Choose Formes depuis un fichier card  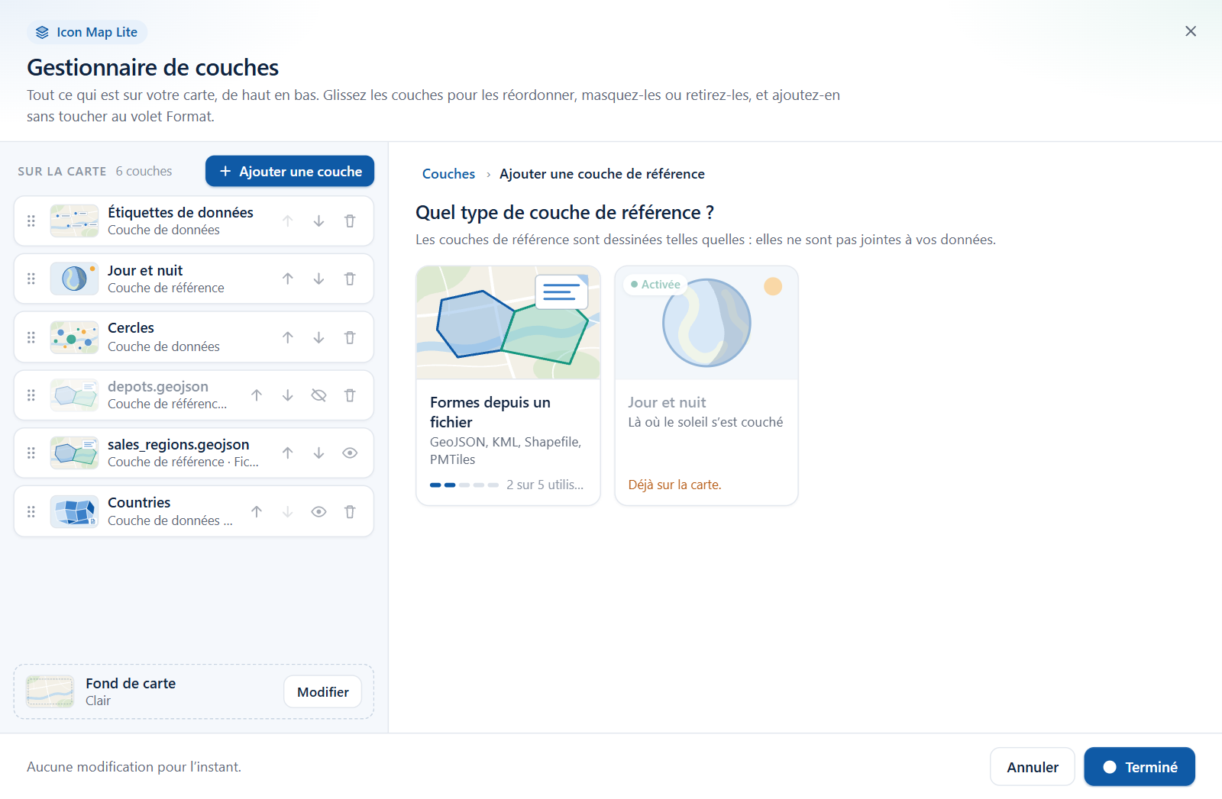509,385
